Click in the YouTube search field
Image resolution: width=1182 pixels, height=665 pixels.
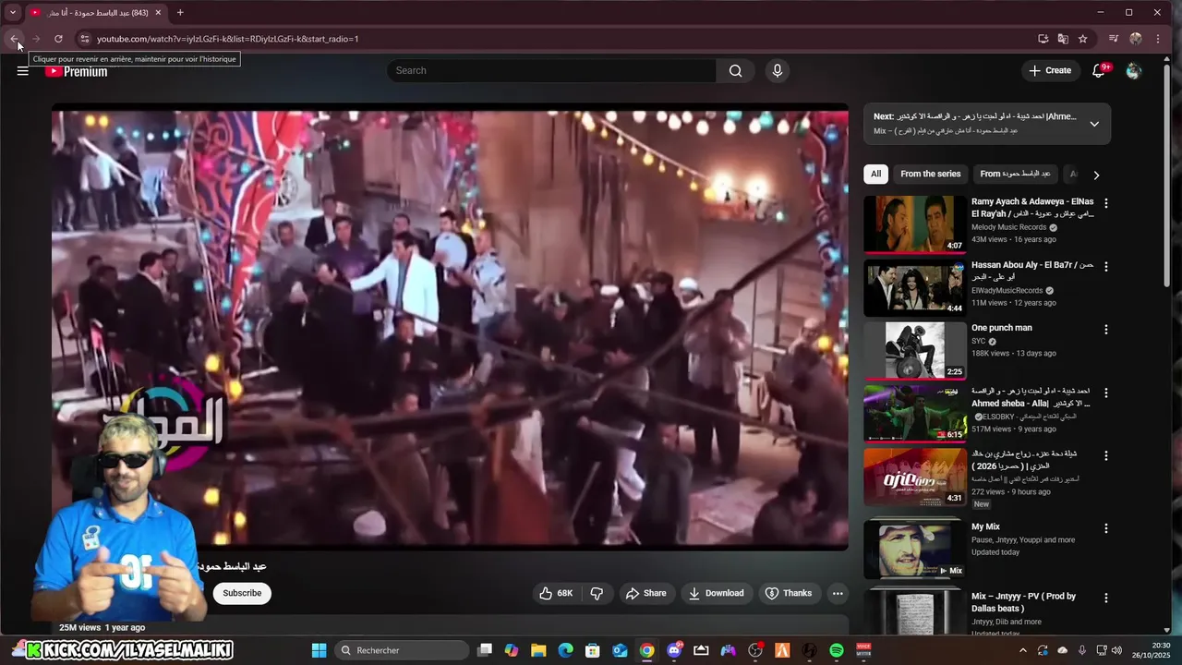coord(552,70)
